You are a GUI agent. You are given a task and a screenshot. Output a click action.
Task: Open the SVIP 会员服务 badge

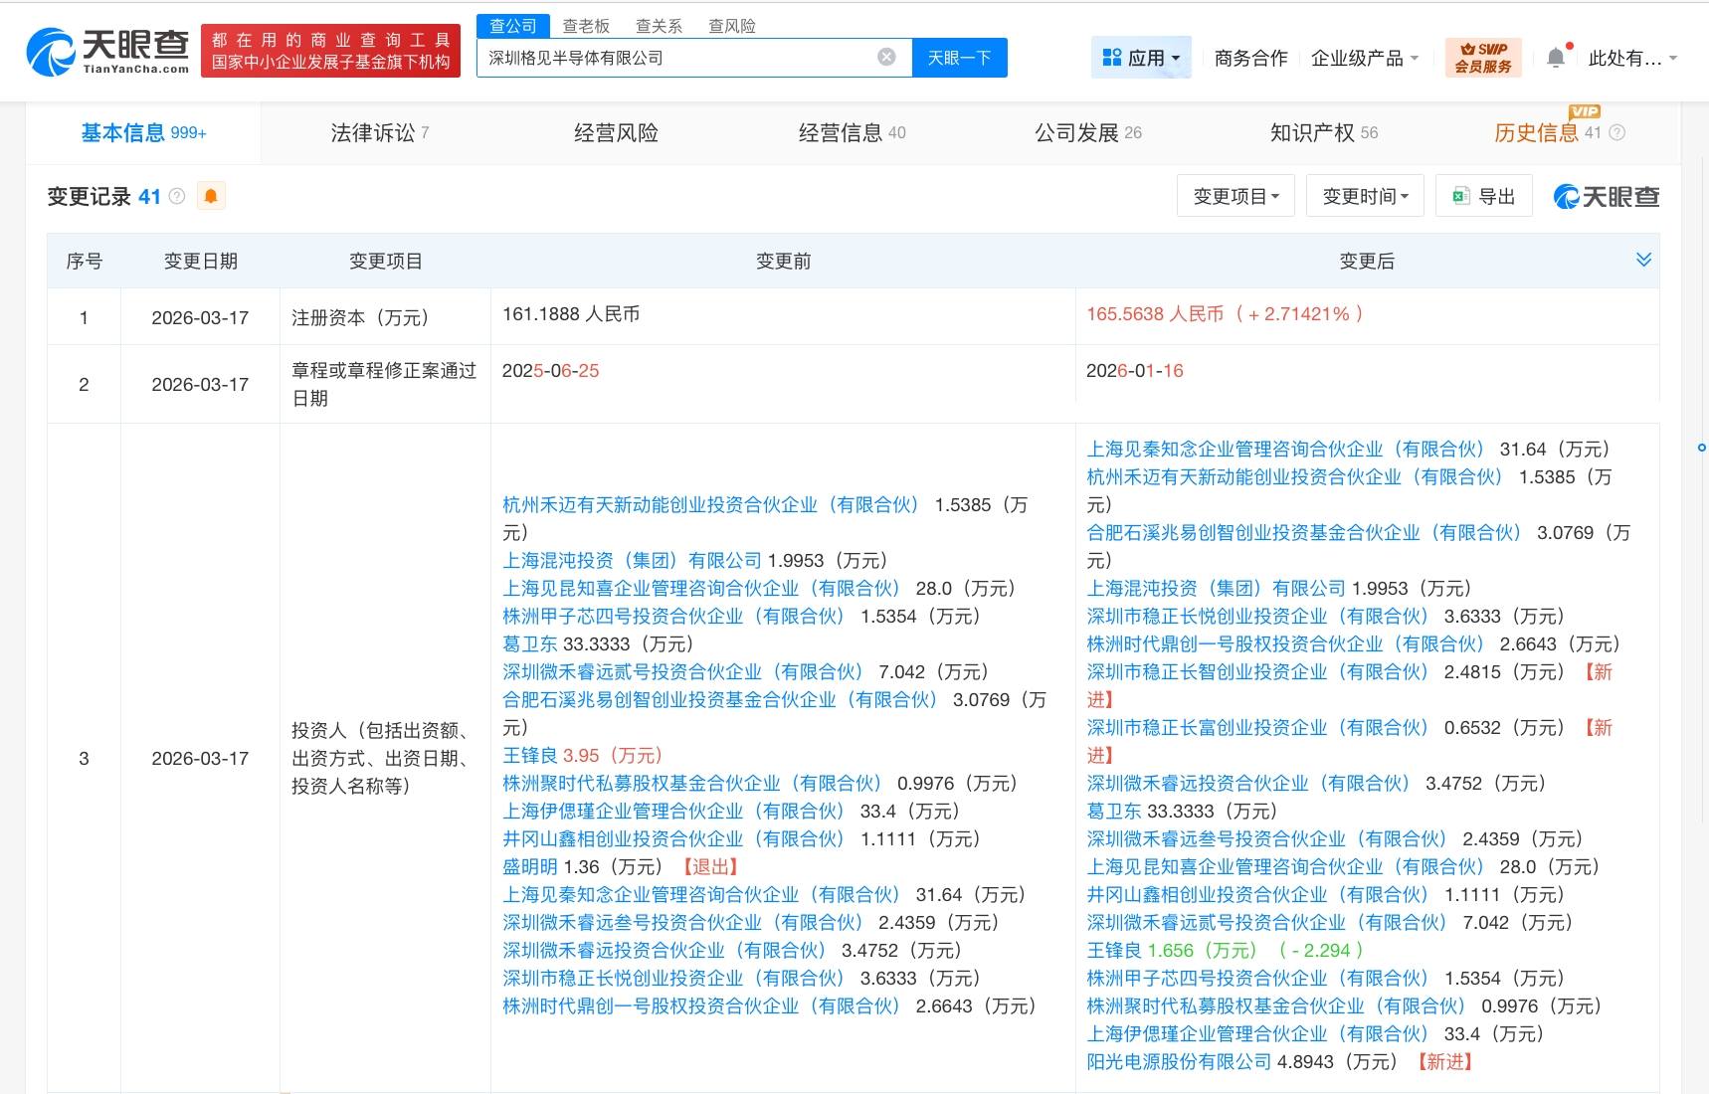(1482, 58)
